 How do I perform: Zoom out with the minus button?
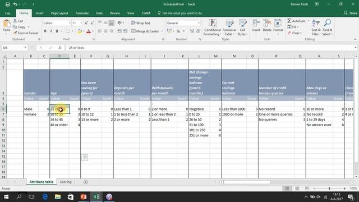314,189
